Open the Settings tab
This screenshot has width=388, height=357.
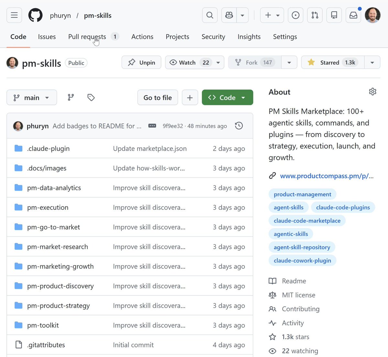pos(285,37)
